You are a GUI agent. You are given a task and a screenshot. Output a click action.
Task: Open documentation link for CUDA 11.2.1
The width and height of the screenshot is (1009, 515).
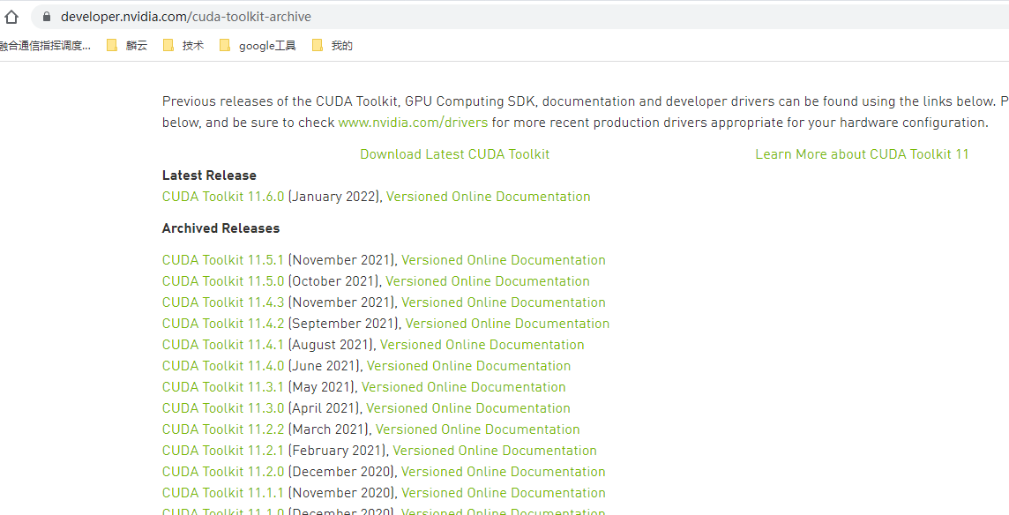point(495,452)
